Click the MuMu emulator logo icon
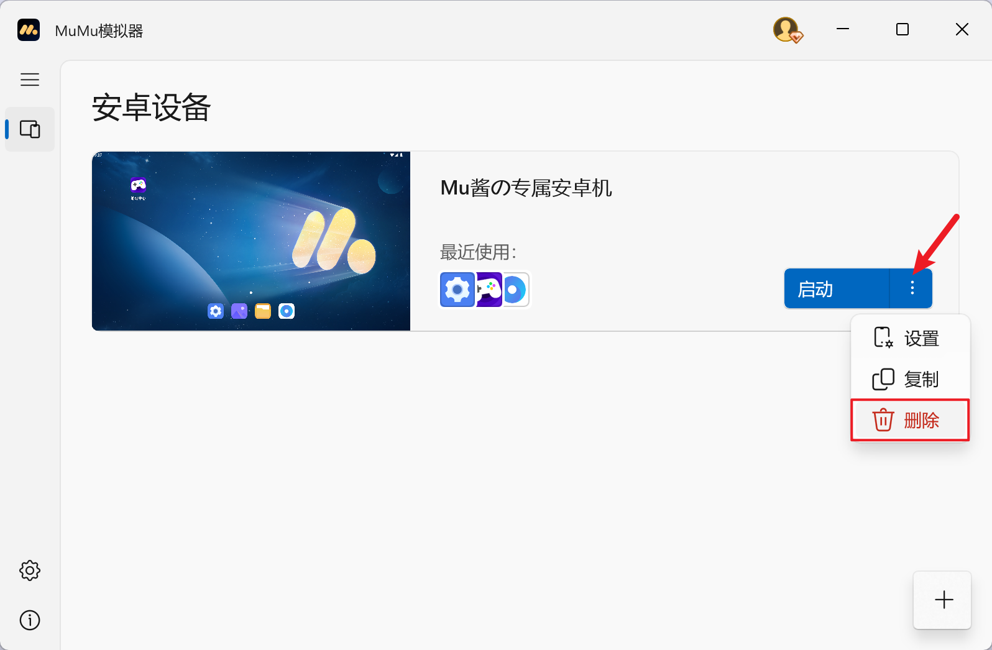Viewport: 992px width, 650px height. pos(29,30)
